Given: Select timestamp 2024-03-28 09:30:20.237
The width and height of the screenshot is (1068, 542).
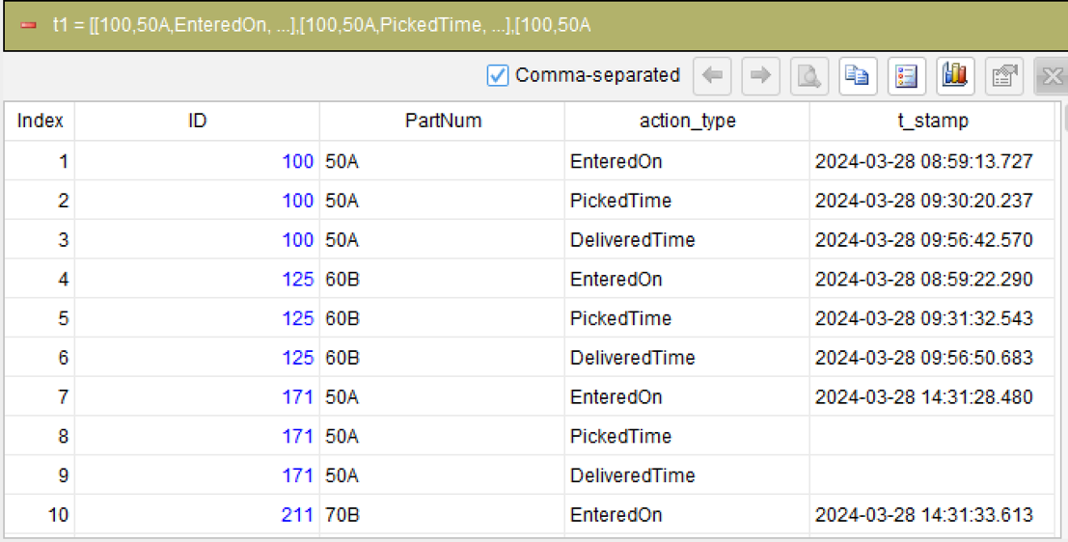Looking at the screenshot, I should click(923, 201).
